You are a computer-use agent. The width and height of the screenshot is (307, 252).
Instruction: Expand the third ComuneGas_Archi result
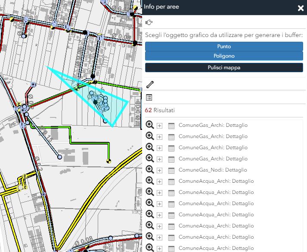(160, 148)
